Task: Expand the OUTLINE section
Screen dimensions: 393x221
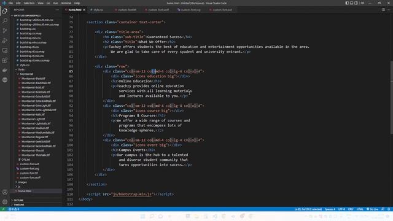Action: coord(18,200)
